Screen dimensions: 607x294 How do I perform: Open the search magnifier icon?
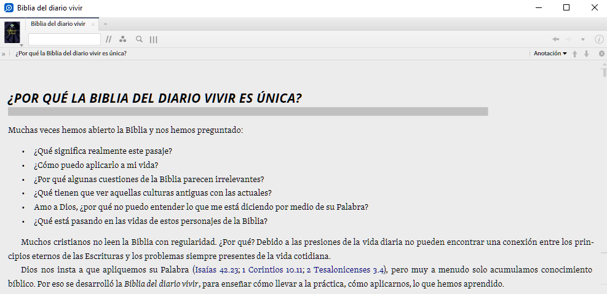click(x=139, y=39)
